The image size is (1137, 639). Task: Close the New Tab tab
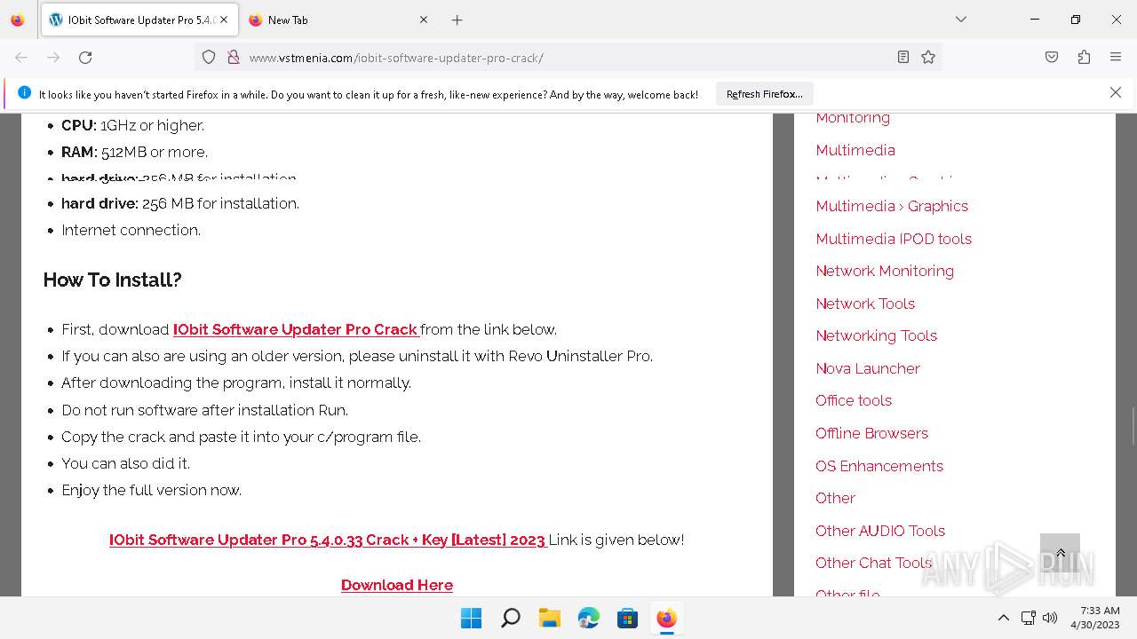pyautogui.click(x=424, y=20)
